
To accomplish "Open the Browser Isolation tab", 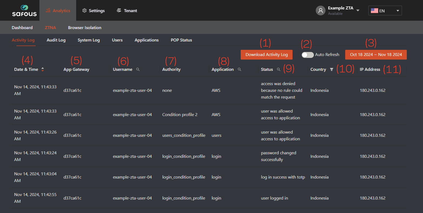I will [85, 27].
